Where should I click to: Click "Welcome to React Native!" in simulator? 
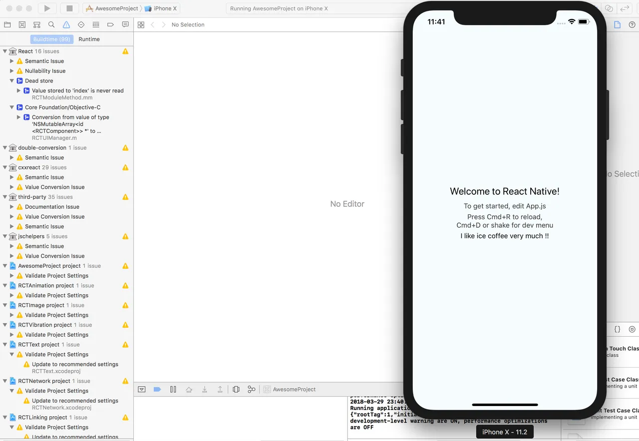click(505, 191)
